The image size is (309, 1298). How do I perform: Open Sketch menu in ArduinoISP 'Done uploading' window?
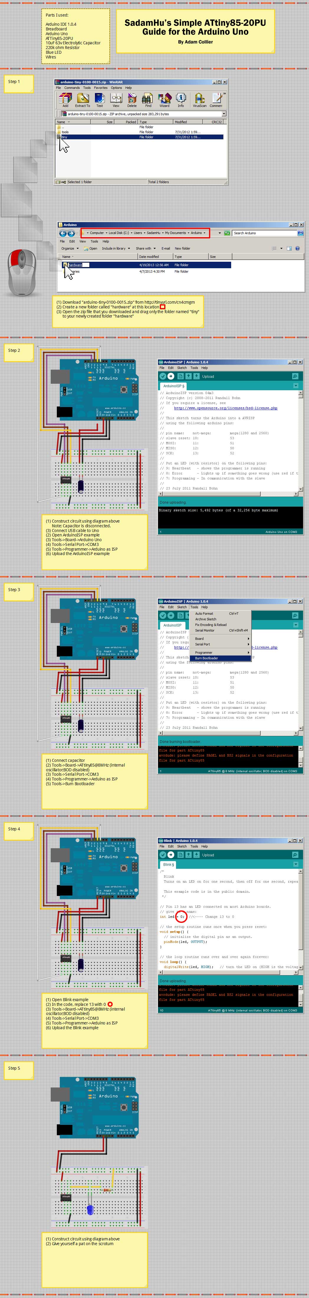[182, 368]
